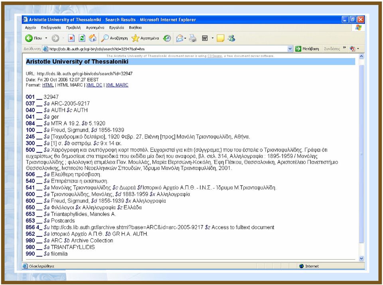
Task: Click the Internet Explorer title bar icon
Action: pyautogui.click(x=25, y=20)
